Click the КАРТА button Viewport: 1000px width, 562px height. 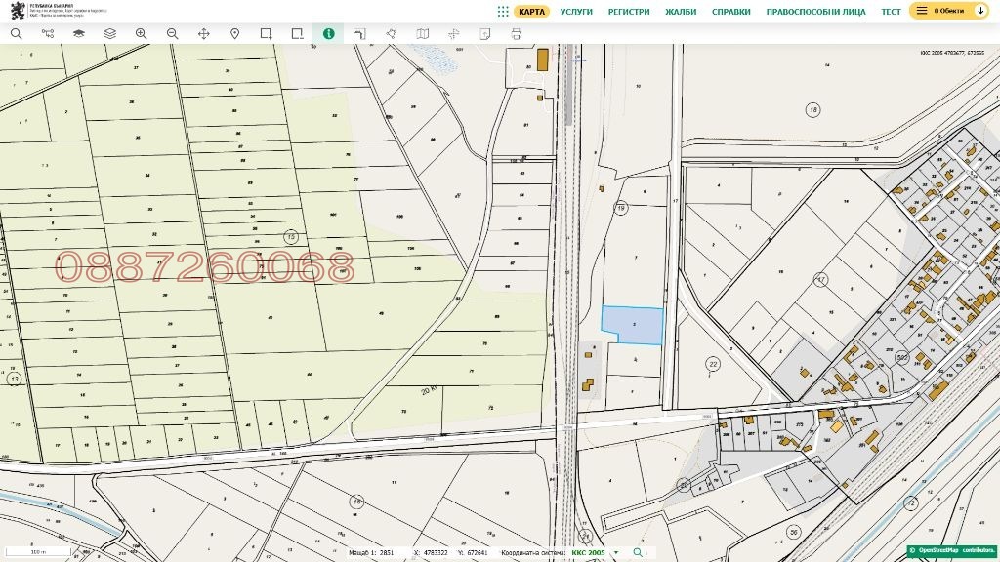coord(532,12)
